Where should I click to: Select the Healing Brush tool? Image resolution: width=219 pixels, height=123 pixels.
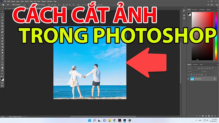click(x=2, y=32)
